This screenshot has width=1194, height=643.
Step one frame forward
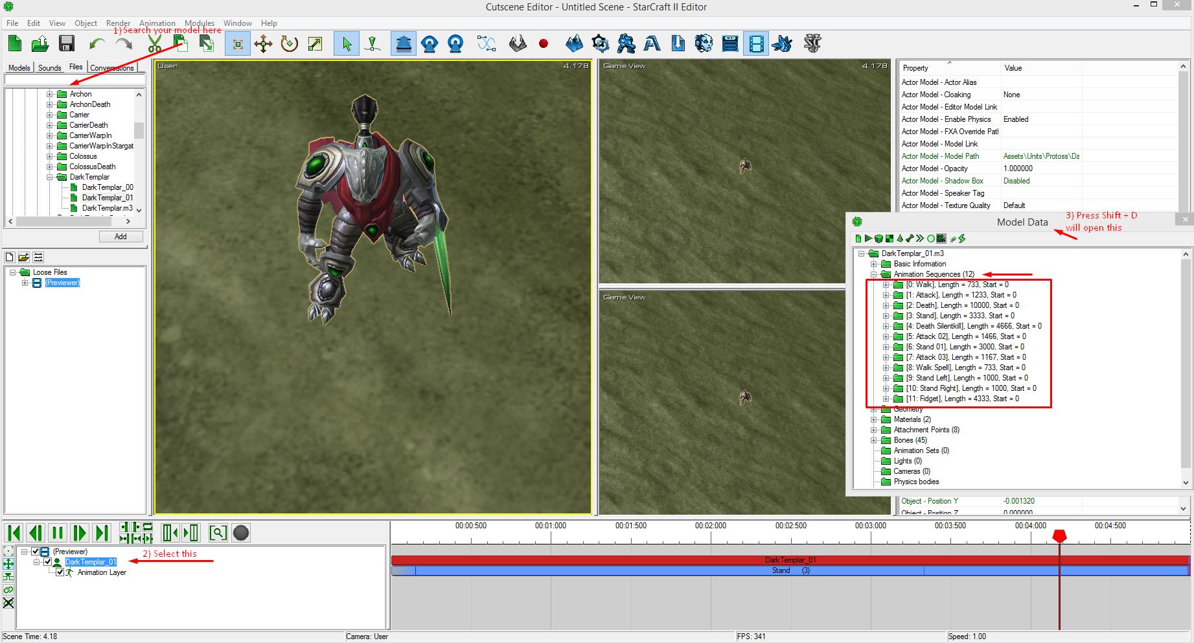point(80,533)
